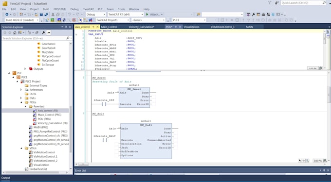Viewport: 331px width, 182px height.
Task: Open the PLC menu
Action: click(100, 9)
